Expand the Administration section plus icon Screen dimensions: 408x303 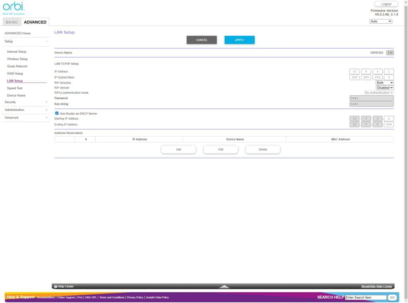[x=47, y=110]
